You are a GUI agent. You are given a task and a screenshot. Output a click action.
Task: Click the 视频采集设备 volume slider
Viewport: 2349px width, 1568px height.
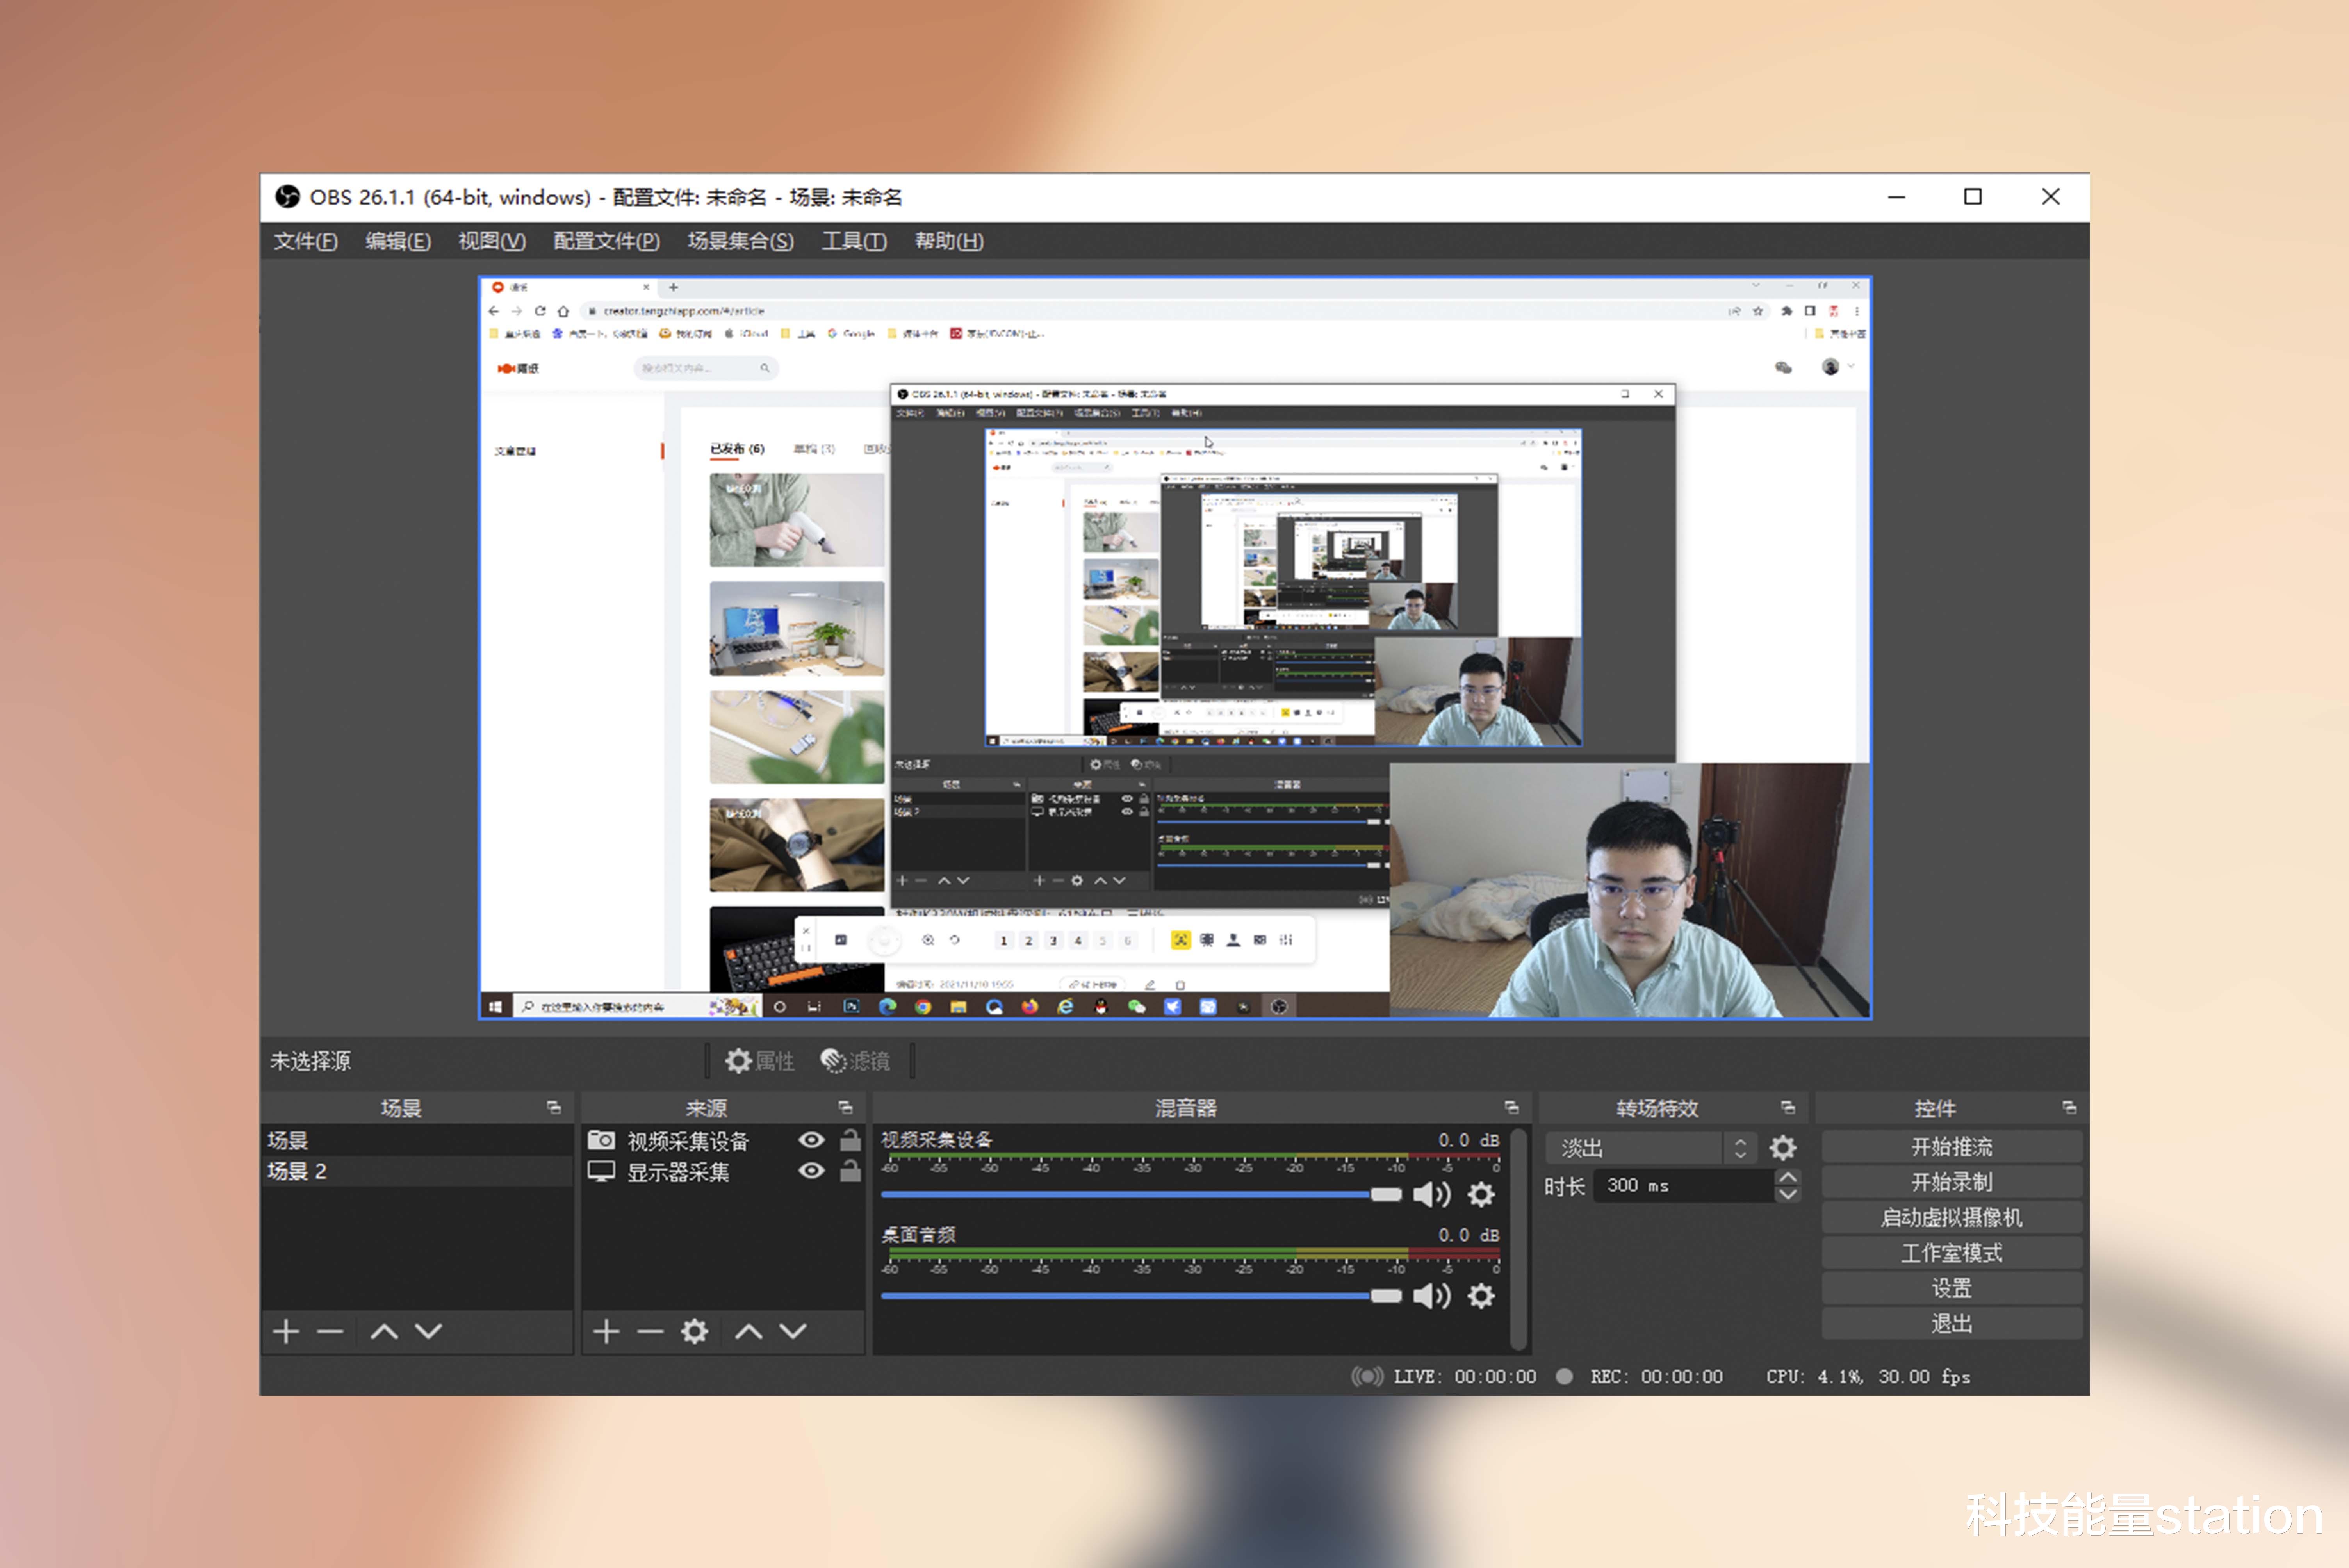pyautogui.click(x=1141, y=1195)
